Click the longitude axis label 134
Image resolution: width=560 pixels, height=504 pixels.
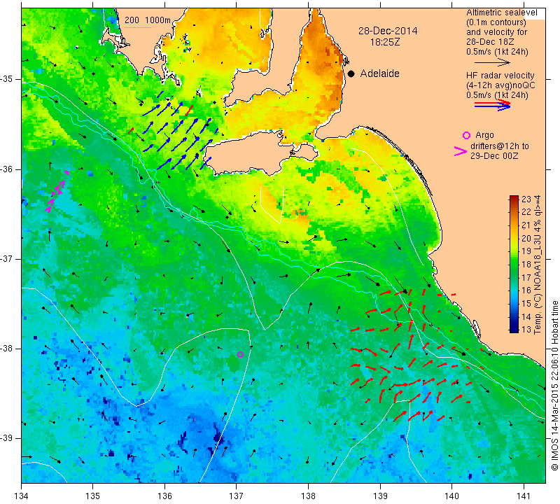(x=22, y=496)
